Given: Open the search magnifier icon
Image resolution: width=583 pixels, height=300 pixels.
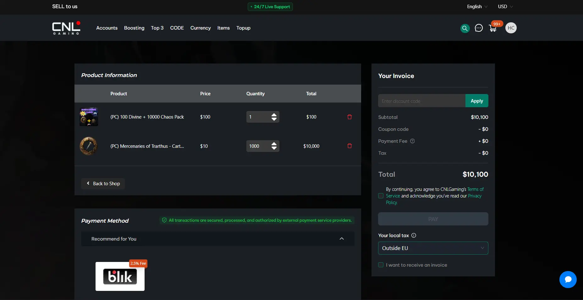Looking at the screenshot, I should [465, 28].
